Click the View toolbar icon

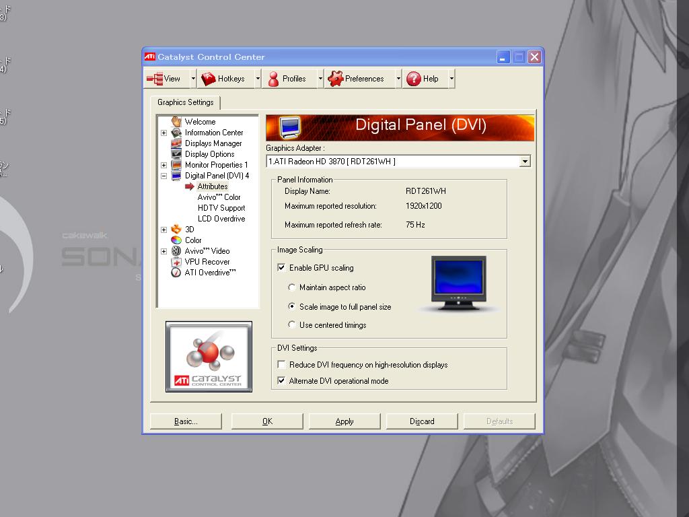tap(155, 79)
